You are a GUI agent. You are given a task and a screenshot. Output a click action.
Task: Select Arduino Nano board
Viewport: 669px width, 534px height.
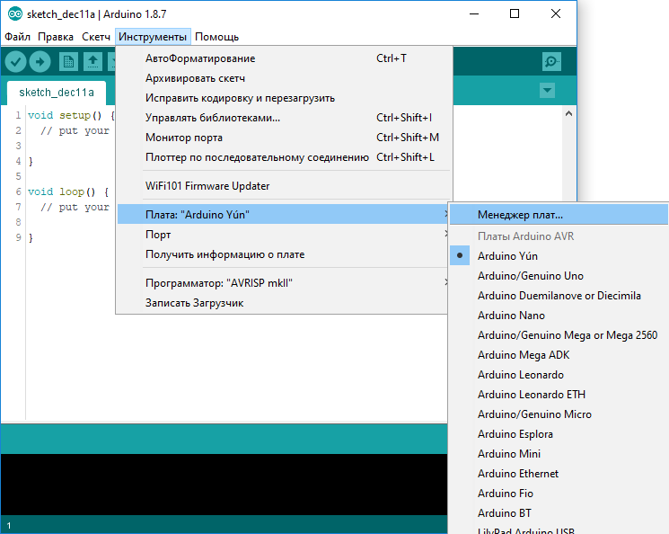point(559,316)
